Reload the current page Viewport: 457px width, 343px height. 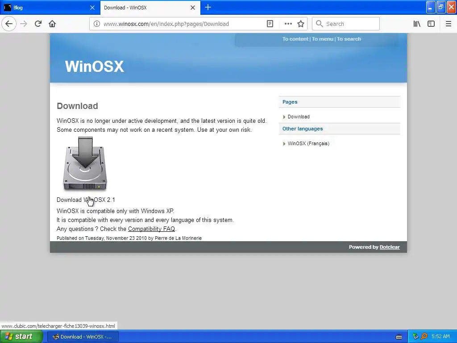38,24
